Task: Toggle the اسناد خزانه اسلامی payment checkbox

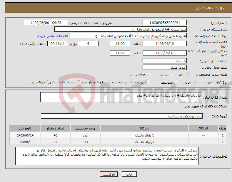Action: [147, 81]
